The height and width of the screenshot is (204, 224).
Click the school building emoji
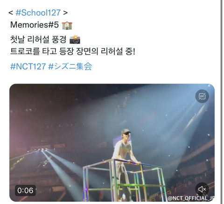coord(67,26)
